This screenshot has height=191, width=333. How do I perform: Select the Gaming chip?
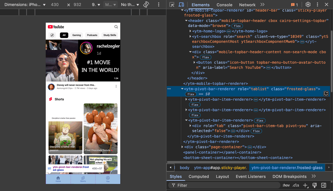coord(76,35)
